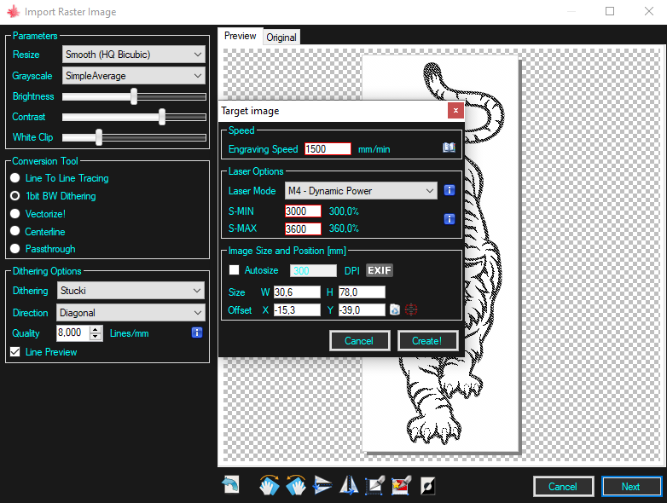Invert the image colors
The image size is (667, 503).
pyautogui.click(x=427, y=486)
